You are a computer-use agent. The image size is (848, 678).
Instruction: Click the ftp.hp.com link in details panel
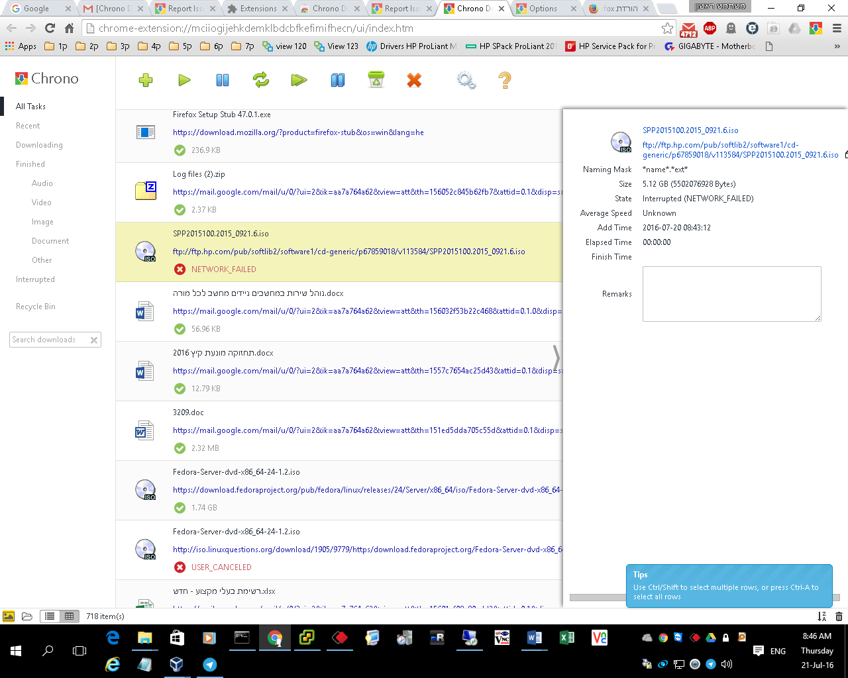pyautogui.click(x=740, y=150)
